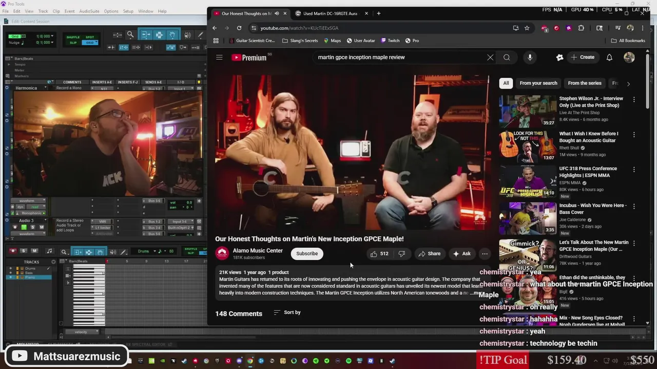Select the From your search chip
This screenshot has height=369, width=657.
point(538,83)
